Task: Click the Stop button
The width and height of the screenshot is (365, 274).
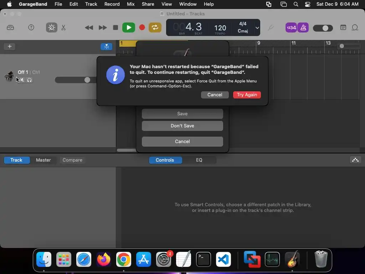Action: tap(115, 27)
